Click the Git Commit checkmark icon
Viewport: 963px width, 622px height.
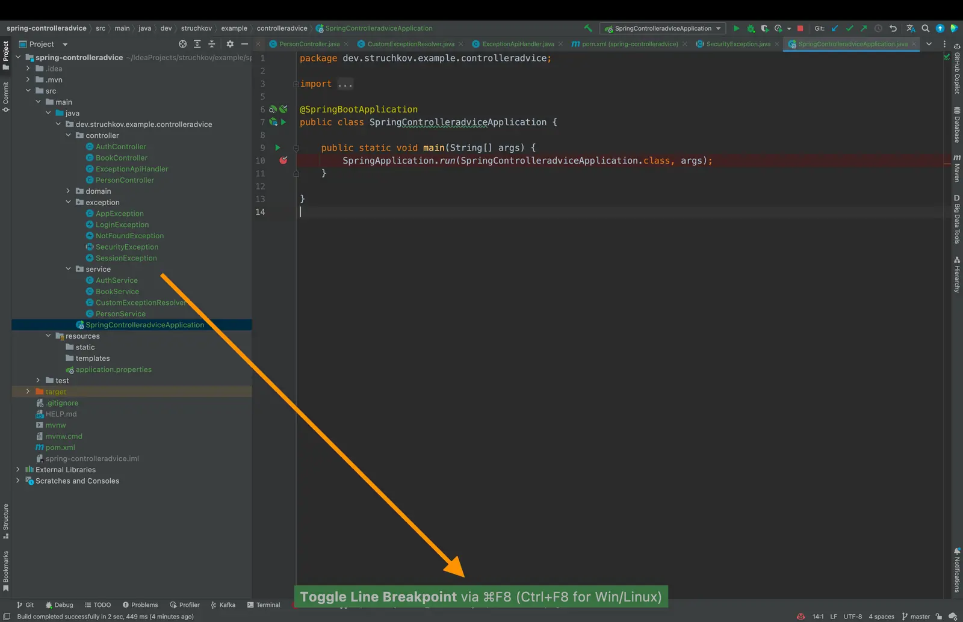click(x=849, y=28)
